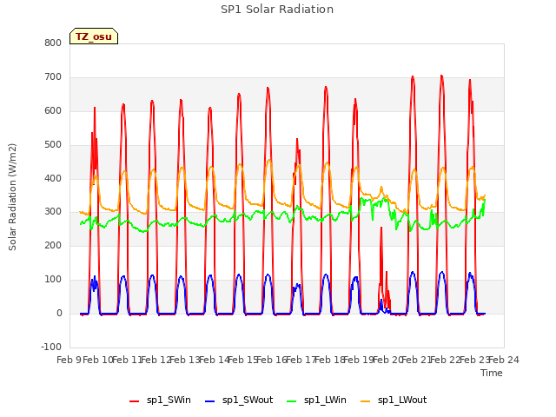
Task: Click the sp1_SWin legend label
Action: [169, 400]
